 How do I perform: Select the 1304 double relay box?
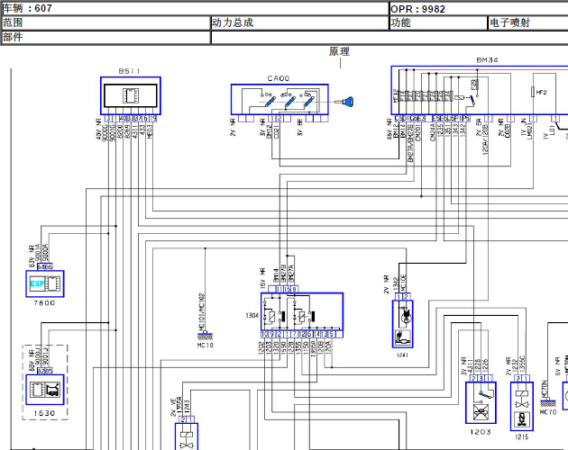pos(302,311)
